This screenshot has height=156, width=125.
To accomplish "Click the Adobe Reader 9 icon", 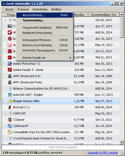I will [10, 70].
